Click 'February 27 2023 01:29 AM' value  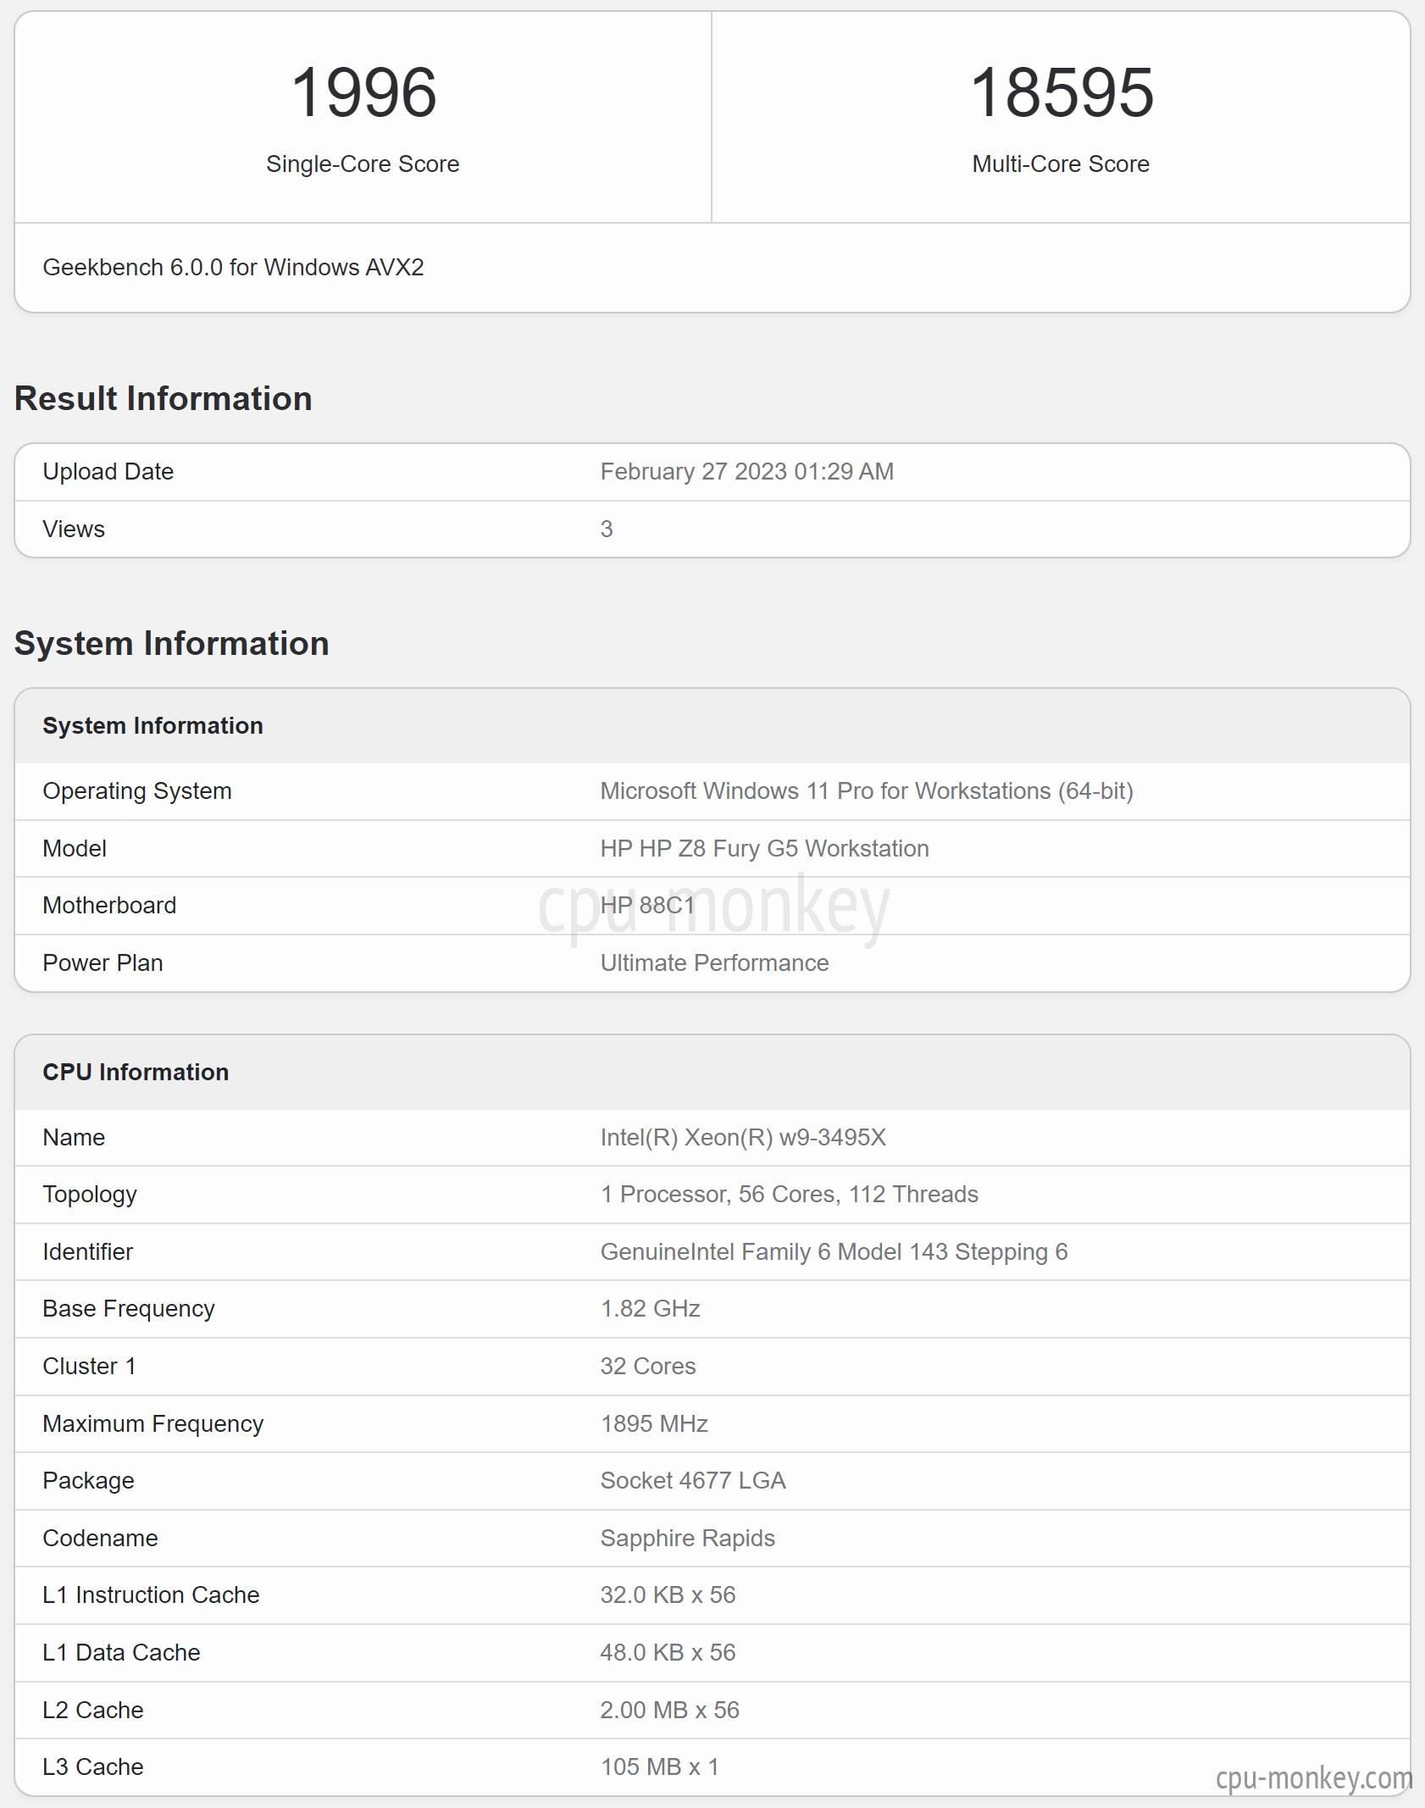747,471
